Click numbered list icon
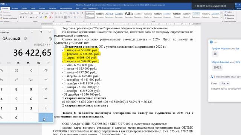Image resolution: width=241 pixels, height=135 pixels. 61,13
